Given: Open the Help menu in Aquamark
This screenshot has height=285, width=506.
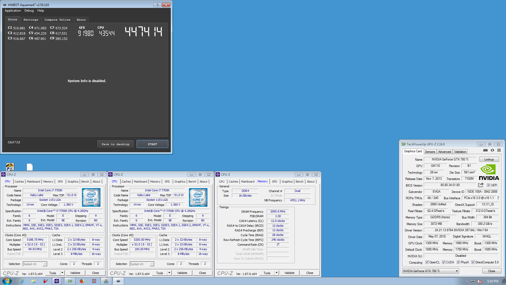Looking at the screenshot, I should [41, 11].
